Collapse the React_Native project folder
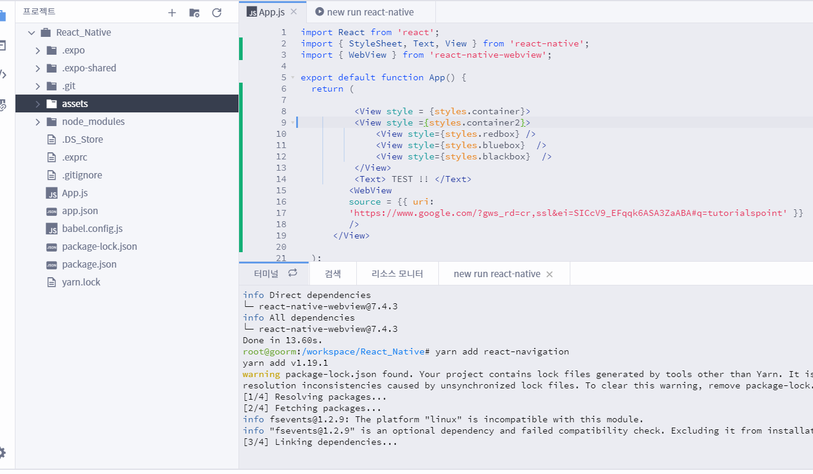This screenshot has height=474, width=813. click(x=31, y=32)
